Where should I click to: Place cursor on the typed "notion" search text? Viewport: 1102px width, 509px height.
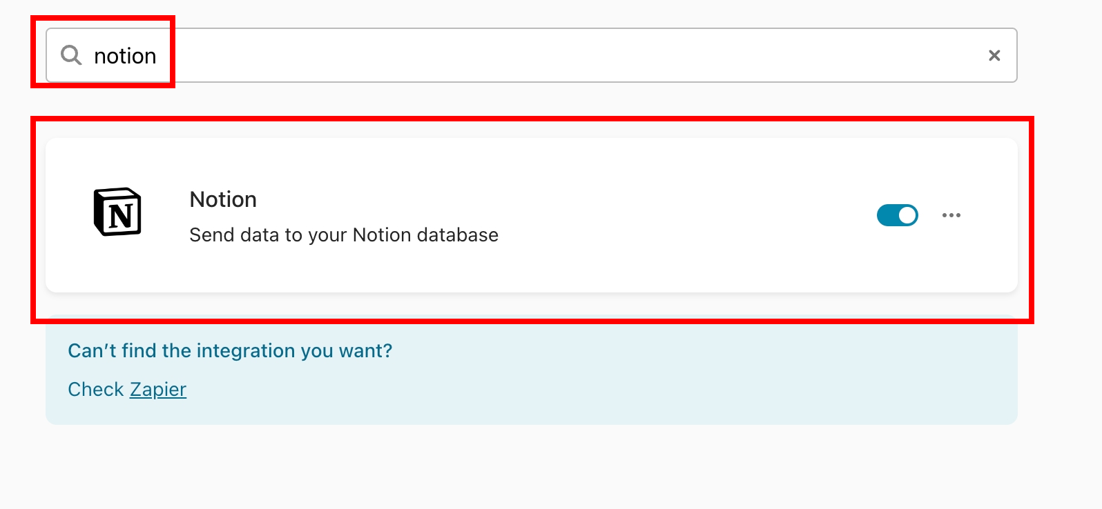[x=125, y=56]
